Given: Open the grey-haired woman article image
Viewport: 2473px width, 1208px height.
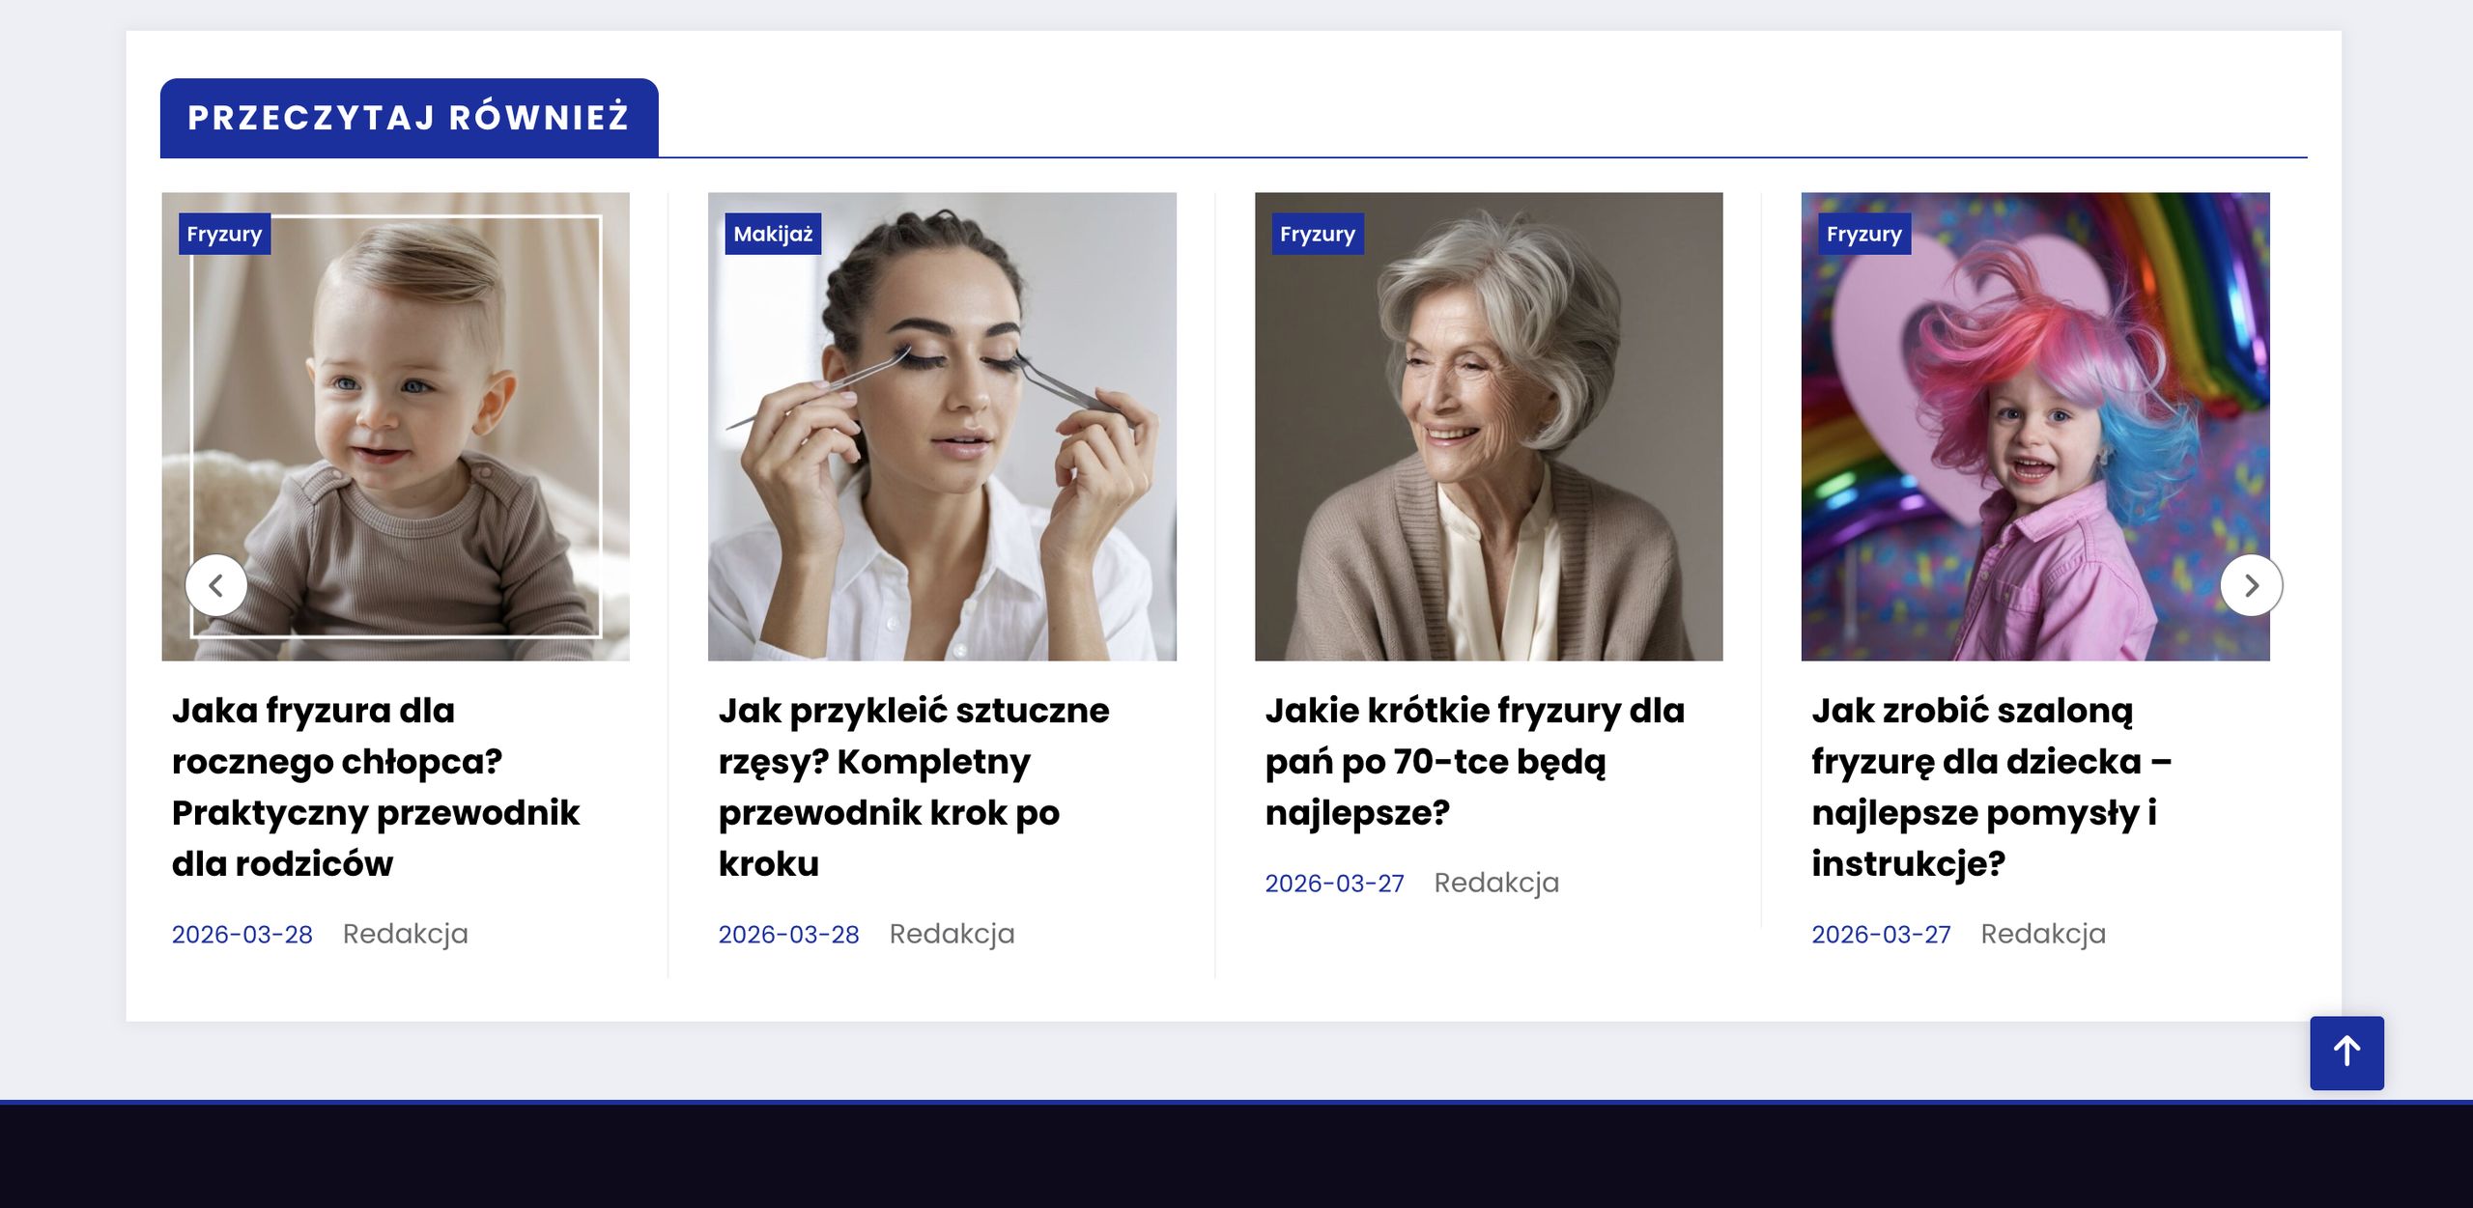Looking at the screenshot, I should coord(1489,425).
